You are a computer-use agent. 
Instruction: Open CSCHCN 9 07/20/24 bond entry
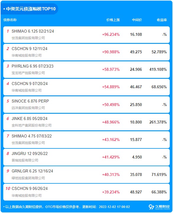click(x=30, y=84)
